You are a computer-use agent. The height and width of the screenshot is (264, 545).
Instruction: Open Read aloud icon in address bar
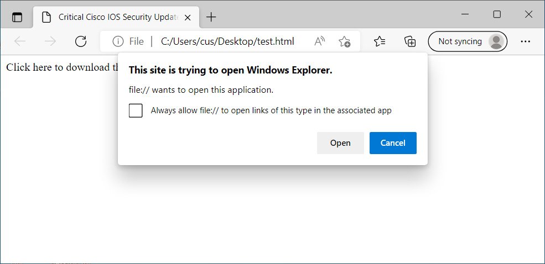(319, 41)
